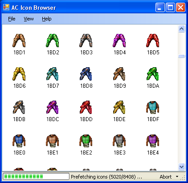This screenshot has height=183, width=188.
Task: Abort the icon prefetching
Action: (x=166, y=177)
